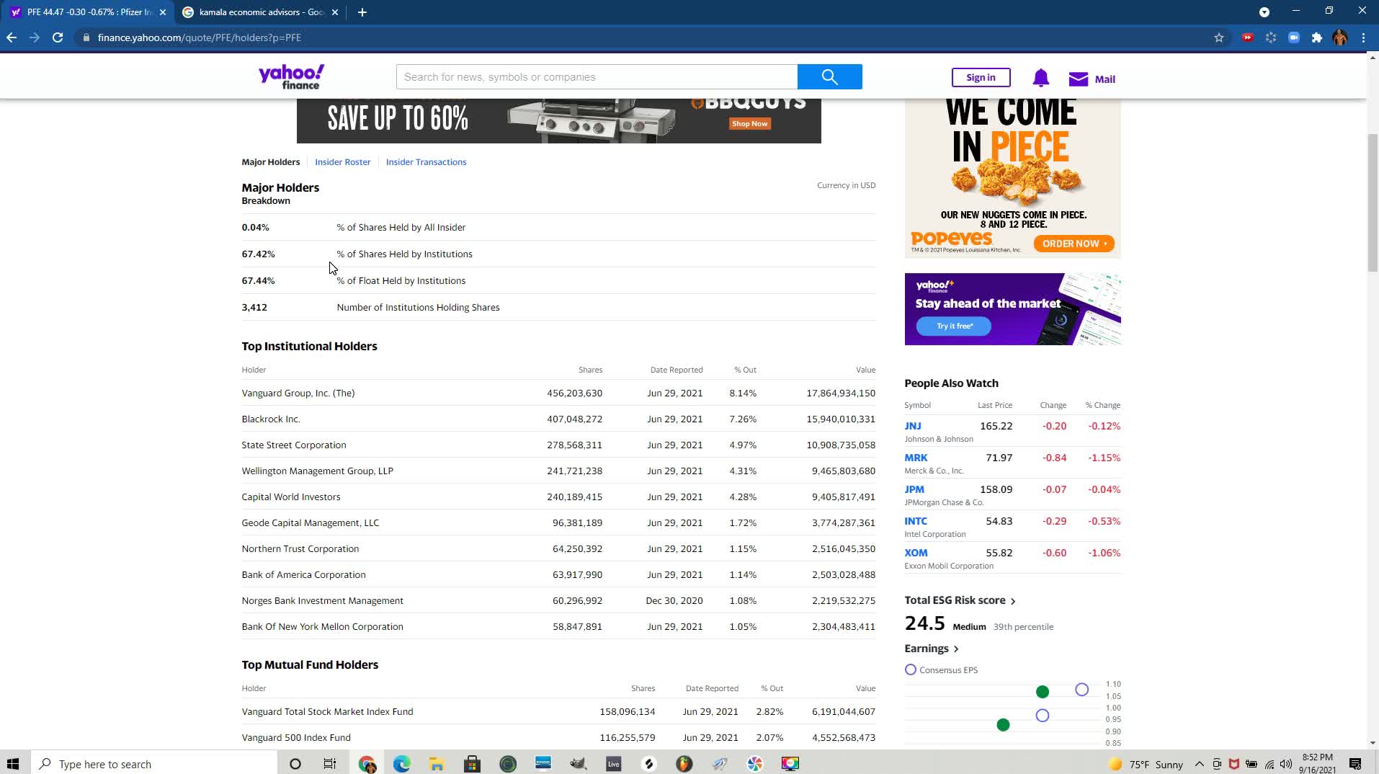Click the Zoom camera extension icon
Image resolution: width=1379 pixels, height=774 pixels.
click(x=1293, y=37)
